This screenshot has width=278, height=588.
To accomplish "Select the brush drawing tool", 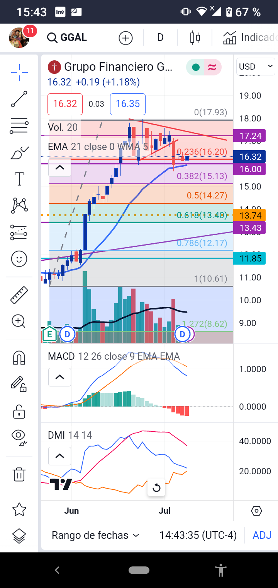I will [19, 153].
